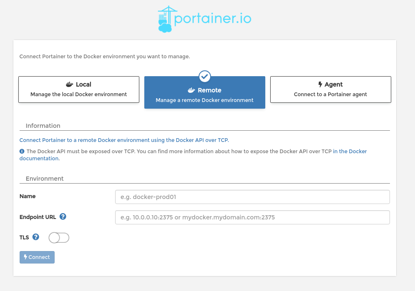The height and width of the screenshot is (291, 415).
Task: Click the Connect button
Action: tap(37, 257)
